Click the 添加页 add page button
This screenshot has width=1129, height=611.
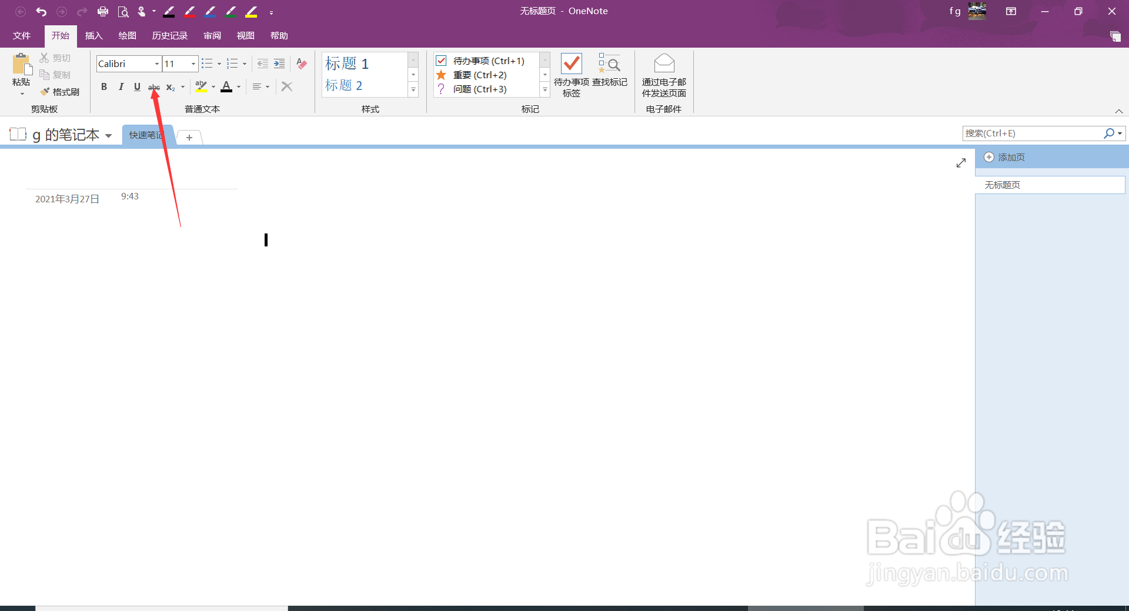[1005, 157]
